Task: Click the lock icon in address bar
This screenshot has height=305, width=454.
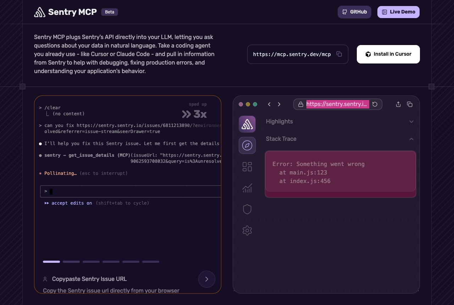Action: (x=301, y=104)
